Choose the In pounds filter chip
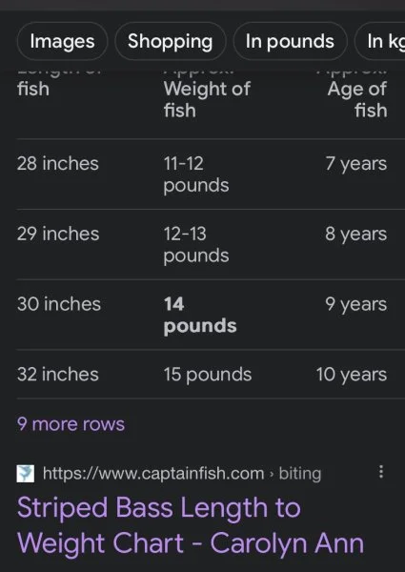405x572 pixels. [290, 41]
